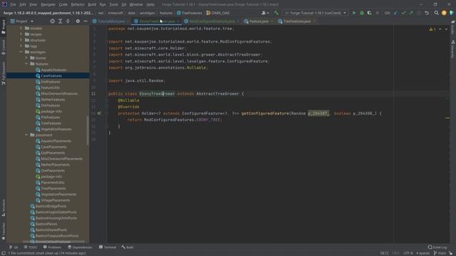
Task: Open the Dependencies tool window
Action: coord(80,247)
